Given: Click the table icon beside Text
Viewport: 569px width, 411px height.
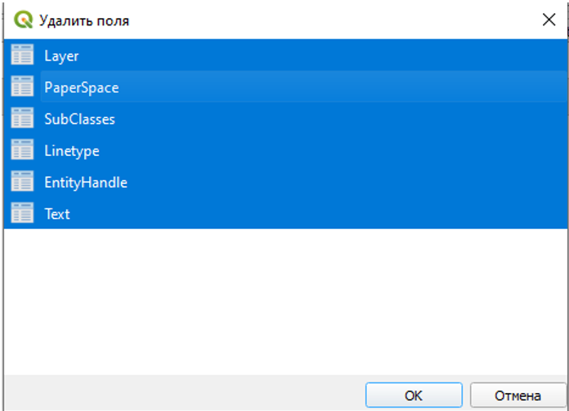Looking at the screenshot, I should (22, 214).
